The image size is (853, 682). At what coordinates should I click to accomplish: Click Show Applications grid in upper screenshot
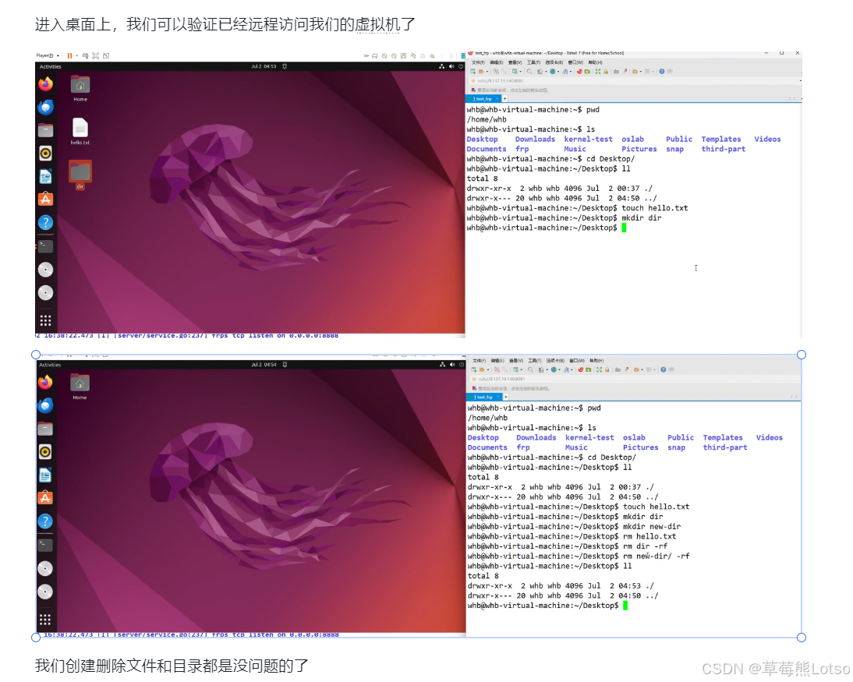(x=46, y=320)
